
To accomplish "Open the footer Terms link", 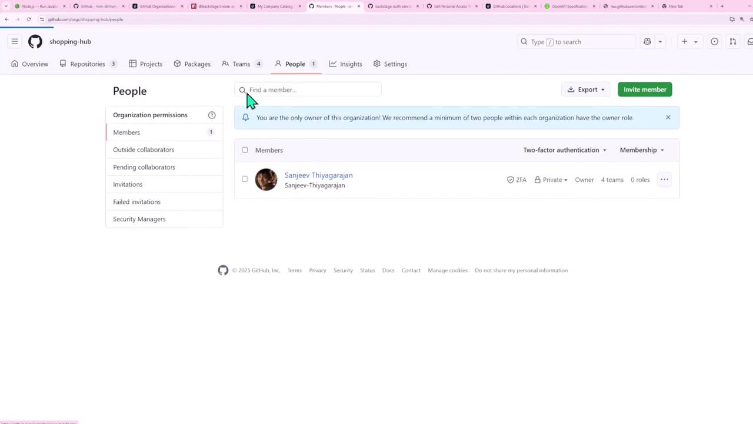I will click(x=295, y=270).
